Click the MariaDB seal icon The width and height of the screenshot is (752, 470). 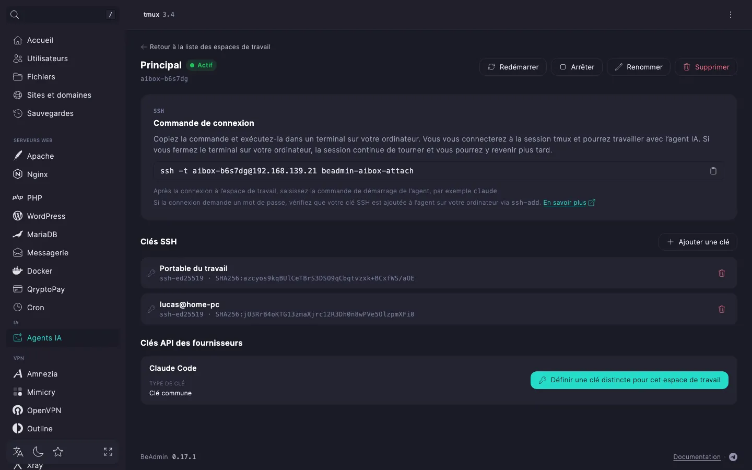click(18, 234)
